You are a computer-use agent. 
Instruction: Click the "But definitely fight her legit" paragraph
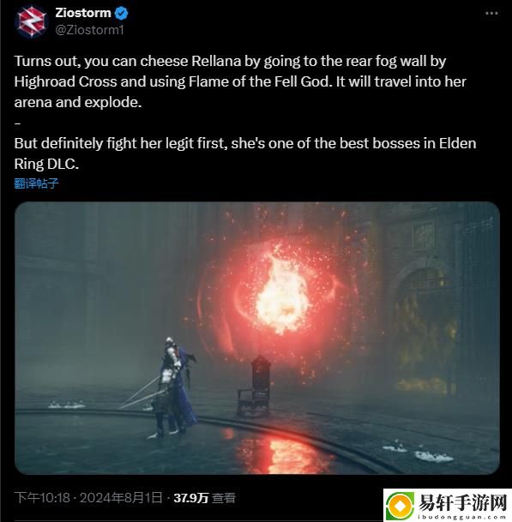(x=244, y=153)
